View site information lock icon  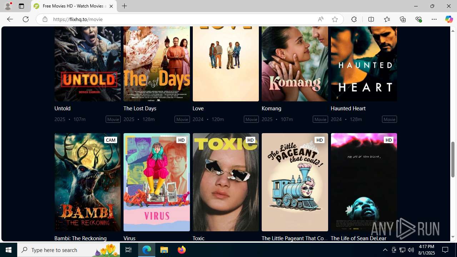pyautogui.click(x=45, y=19)
